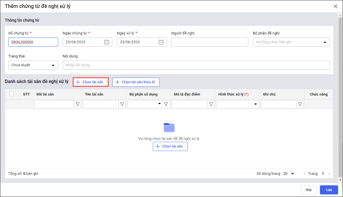Open the Ngày xử lý calendar picker
Image resolution: width=343 pixels, height=197 pixels.
tap(161, 42)
